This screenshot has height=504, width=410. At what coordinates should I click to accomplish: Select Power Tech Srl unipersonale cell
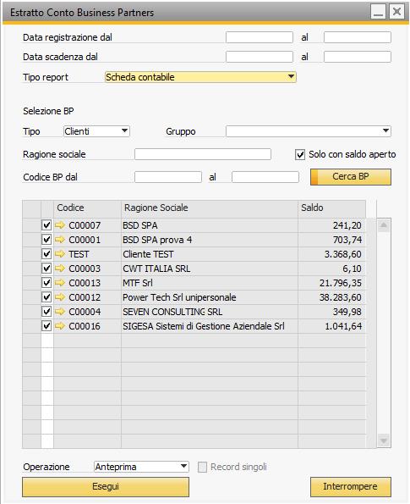(x=210, y=297)
